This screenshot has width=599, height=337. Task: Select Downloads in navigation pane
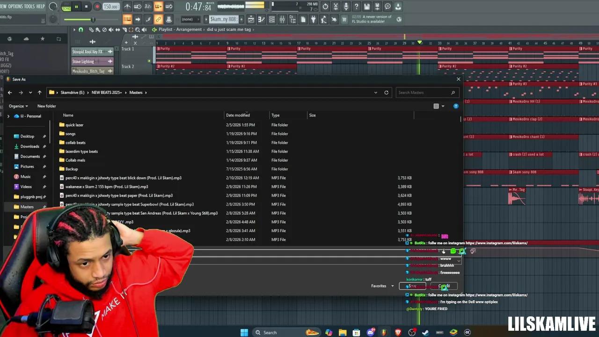point(29,147)
